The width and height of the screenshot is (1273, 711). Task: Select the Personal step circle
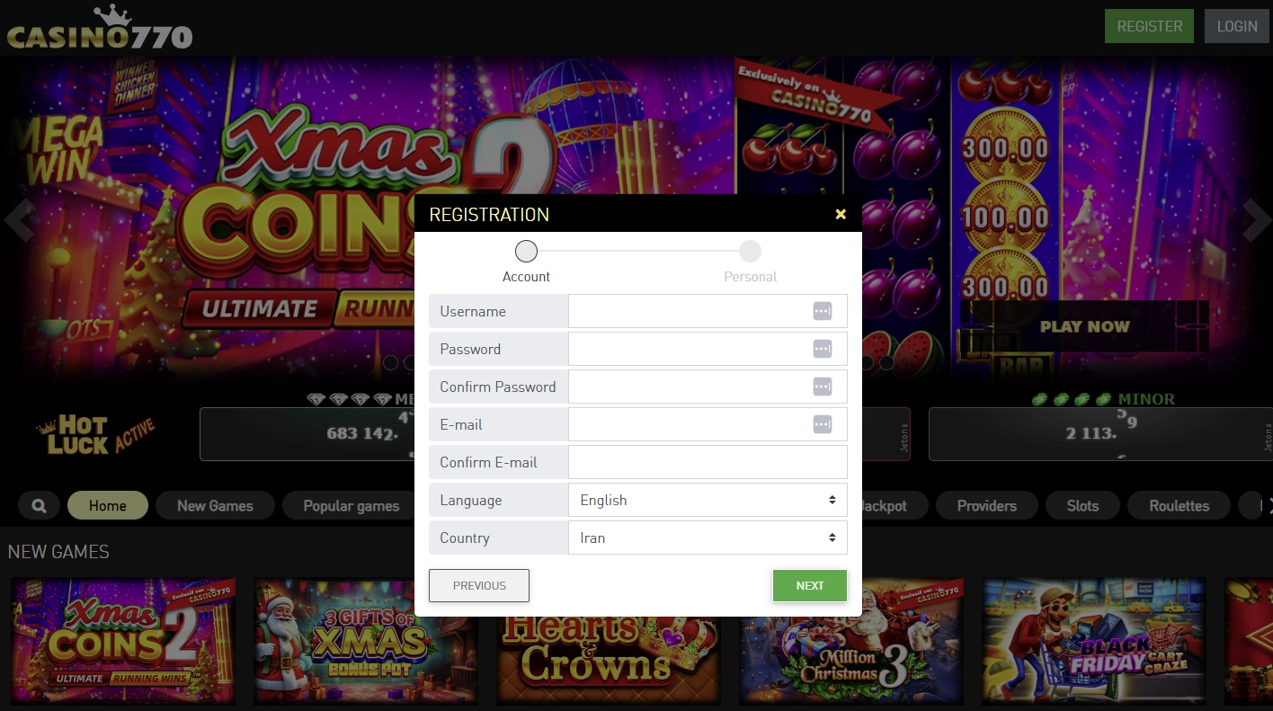point(750,251)
